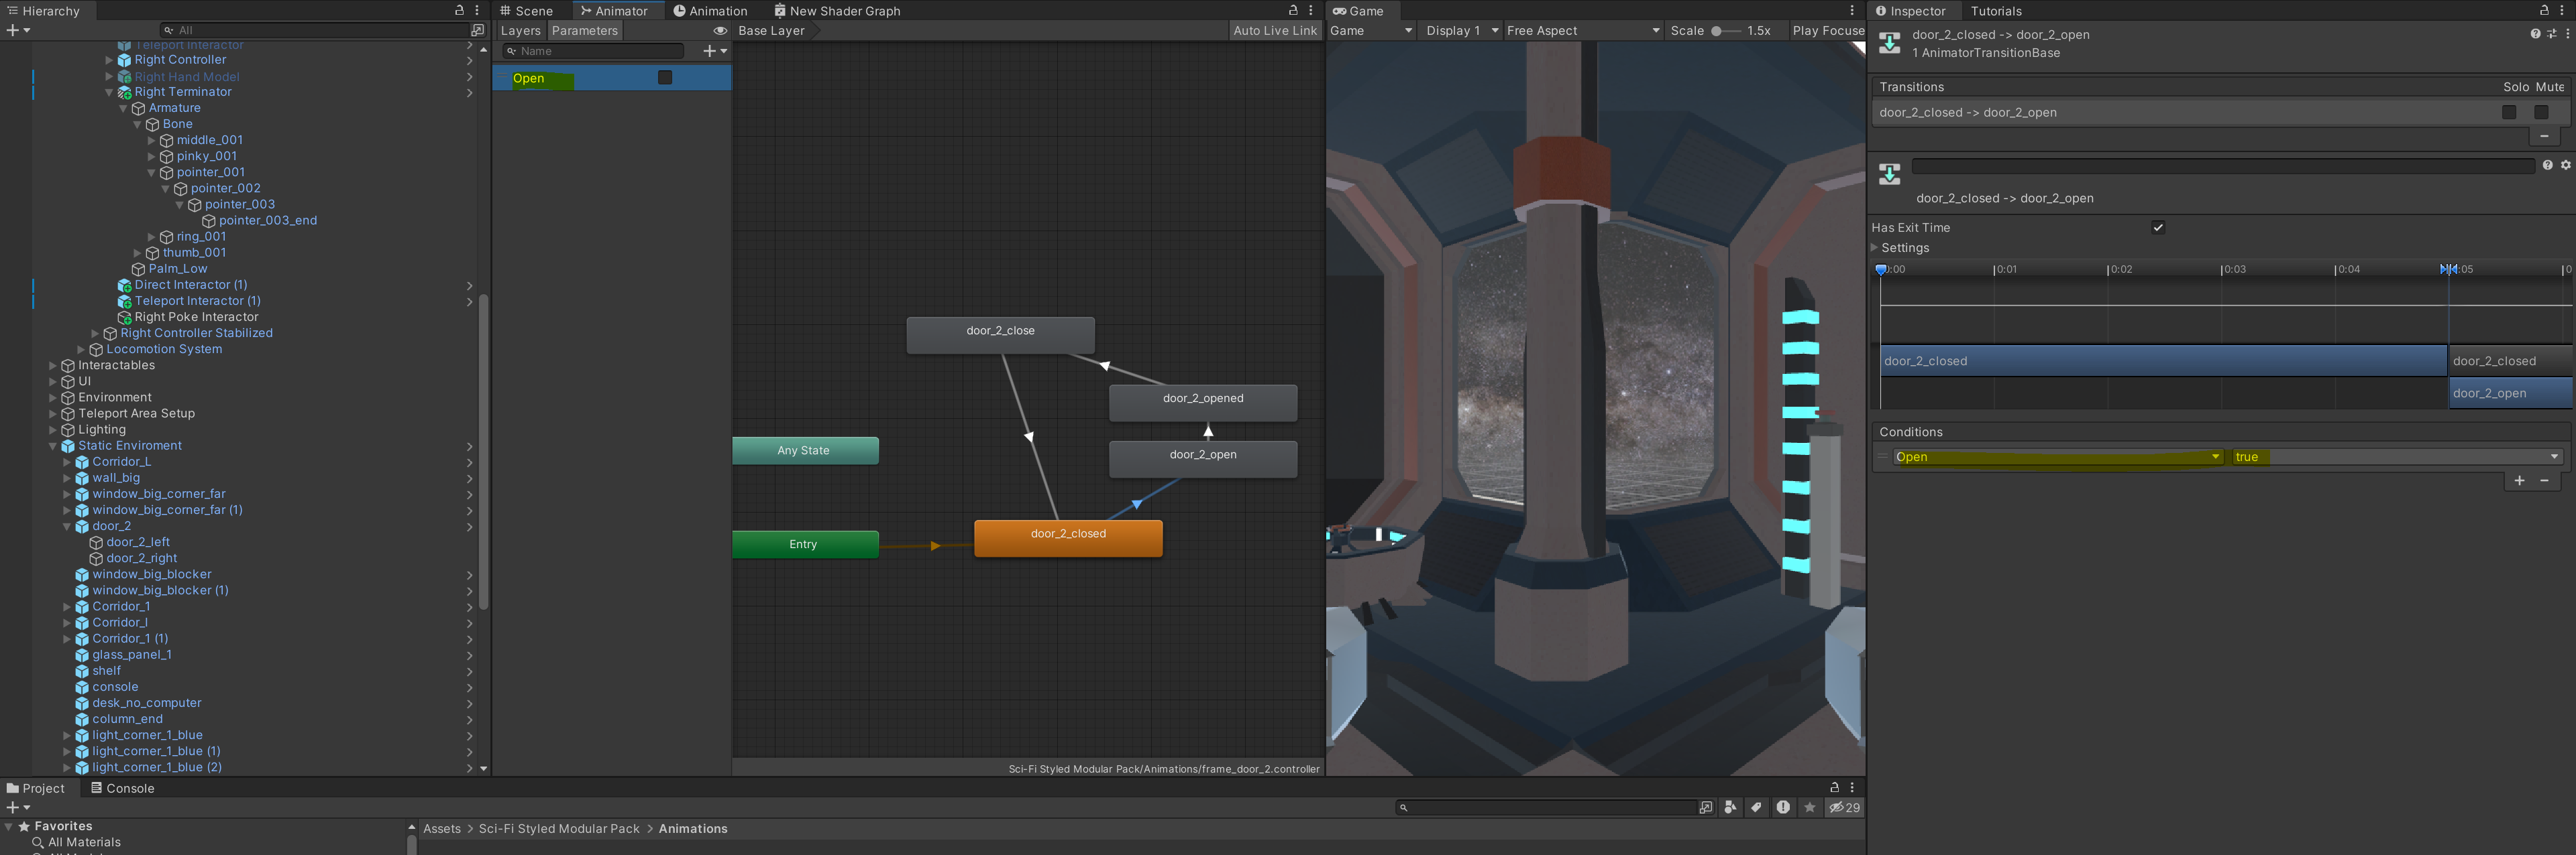Expand the Settings foldout in Inspector
The image size is (2576, 855).
1875,248
